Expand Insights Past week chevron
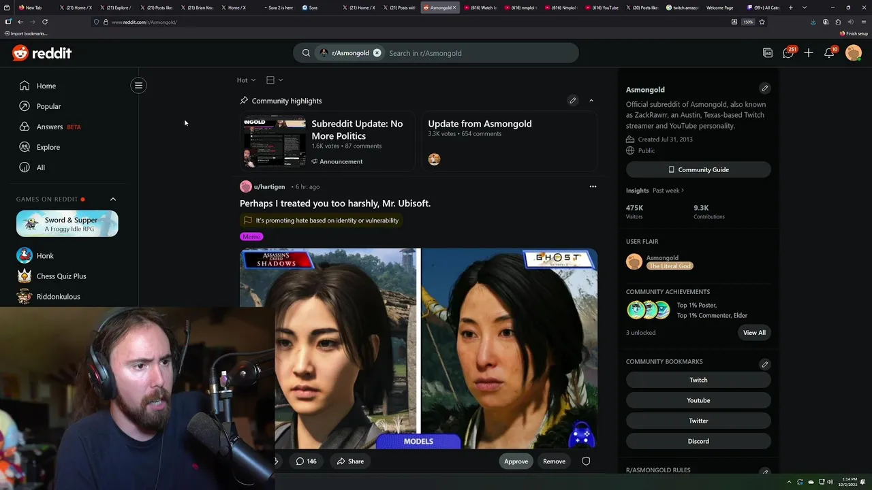This screenshot has height=490, width=872. tap(682, 191)
